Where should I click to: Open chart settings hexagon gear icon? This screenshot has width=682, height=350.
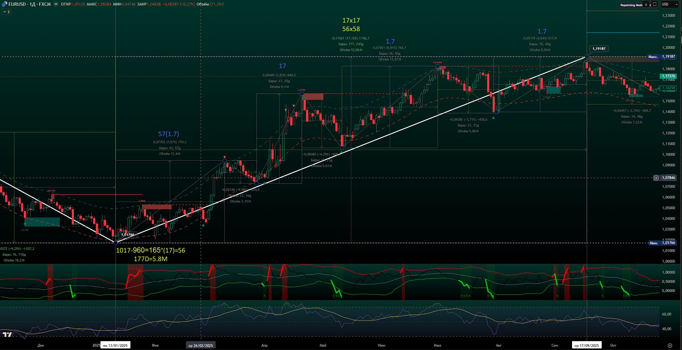(670, 345)
